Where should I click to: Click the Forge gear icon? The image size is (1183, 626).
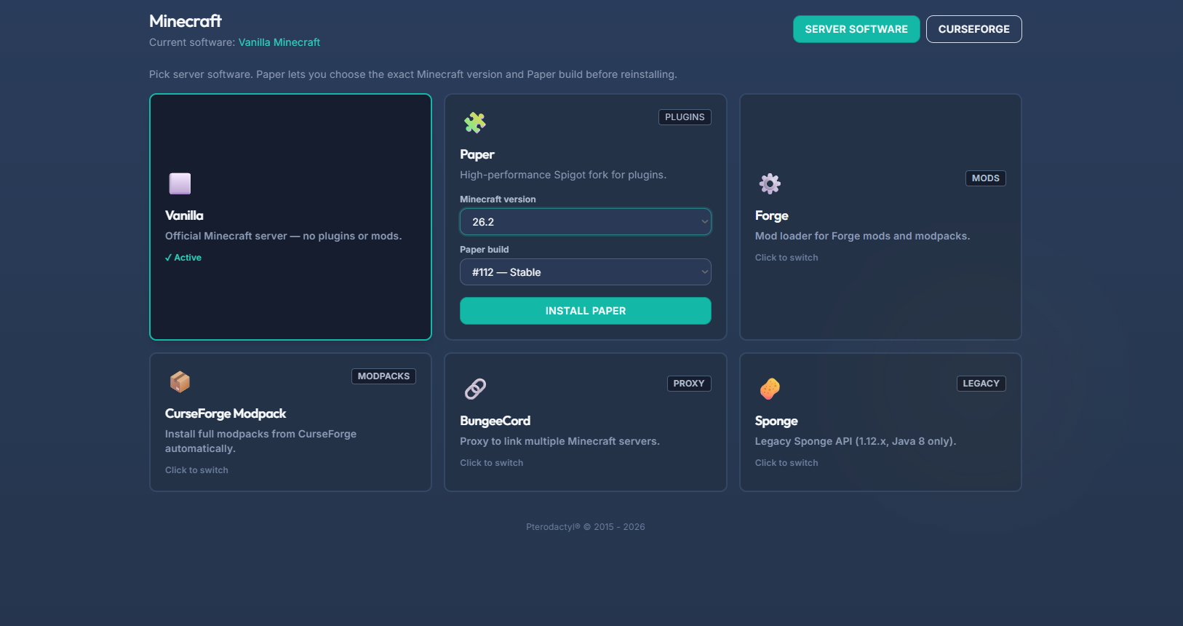[x=770, y=183]
